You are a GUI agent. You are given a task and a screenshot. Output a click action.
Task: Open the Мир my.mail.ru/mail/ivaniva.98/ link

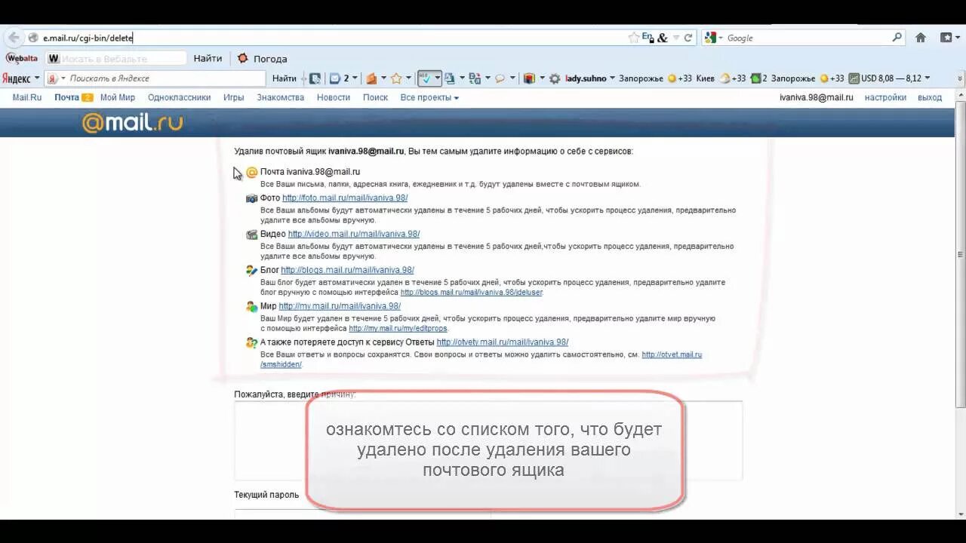coord(340,306)
